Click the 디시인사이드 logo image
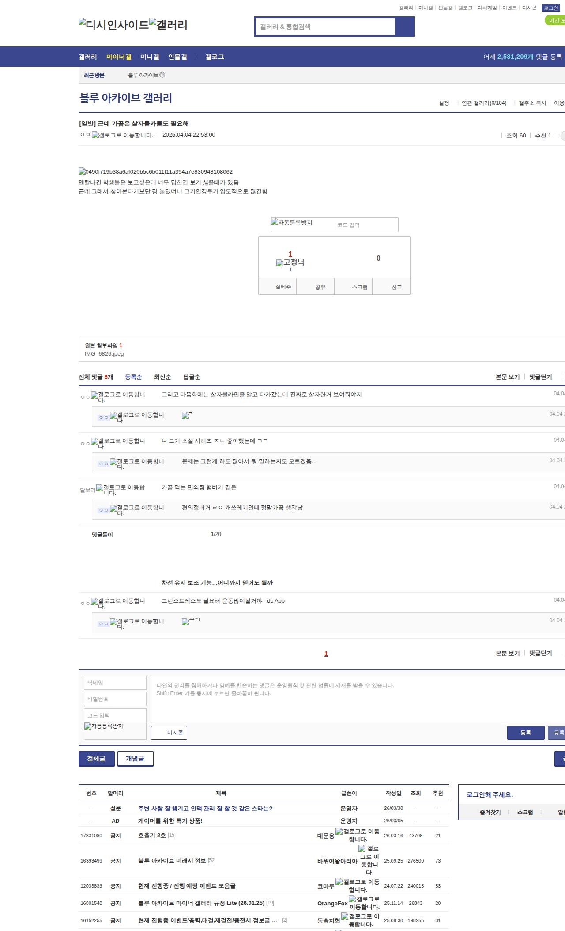 [x=114, y=25]
